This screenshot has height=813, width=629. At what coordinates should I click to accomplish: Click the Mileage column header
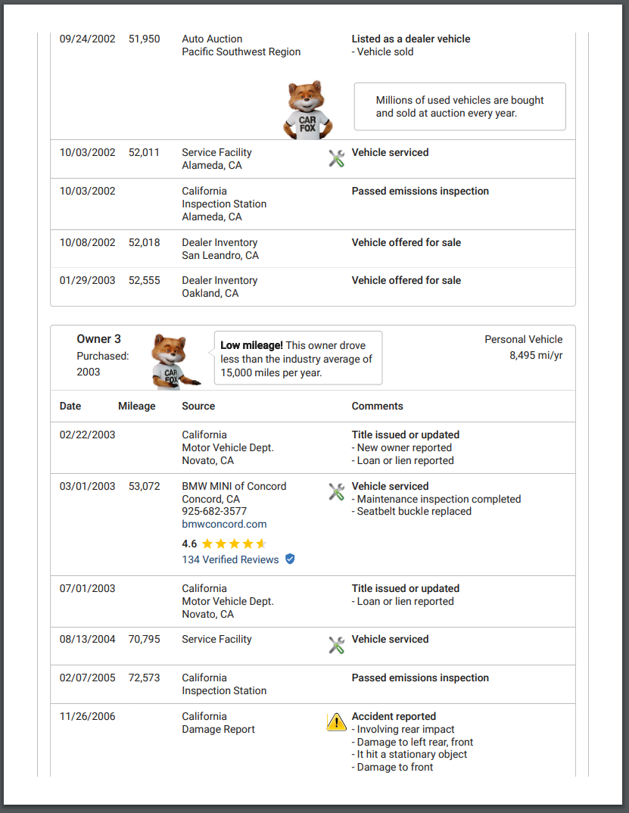[137, 406]
